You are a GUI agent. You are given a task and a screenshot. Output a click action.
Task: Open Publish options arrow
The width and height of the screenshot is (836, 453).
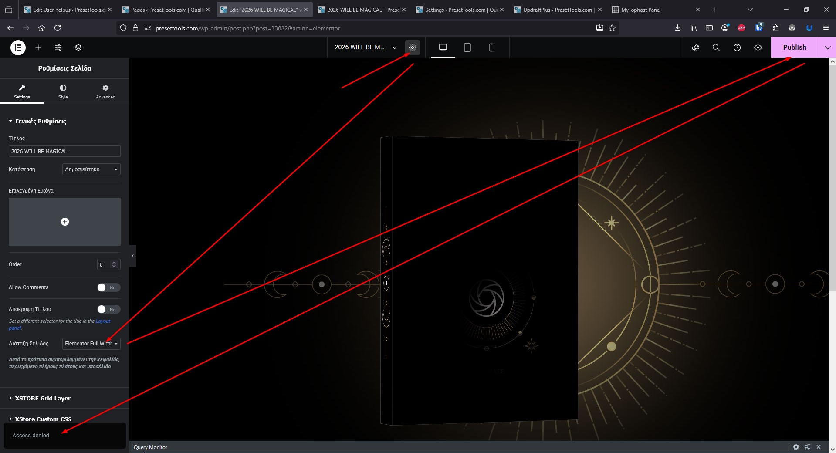(827, 47)
